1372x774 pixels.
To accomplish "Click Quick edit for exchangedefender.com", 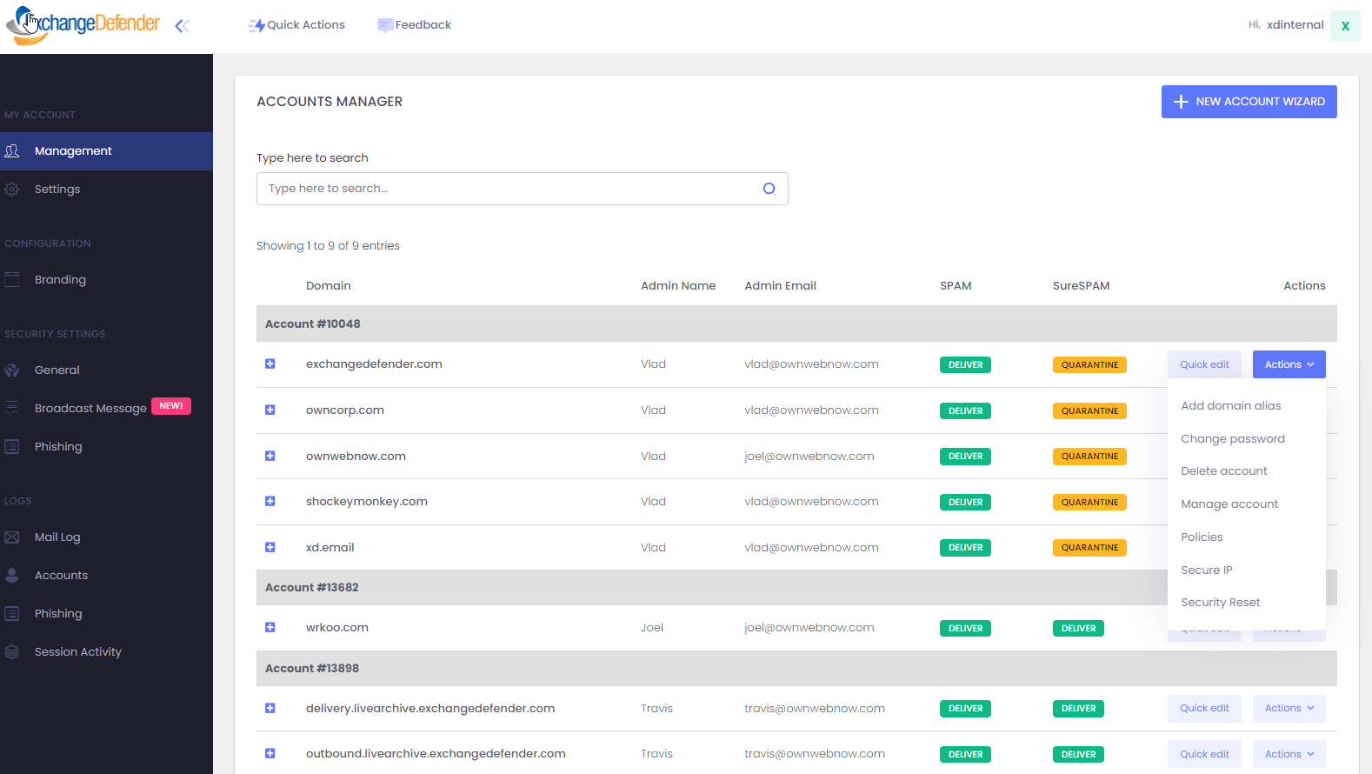I will (x=1204, y=364).
